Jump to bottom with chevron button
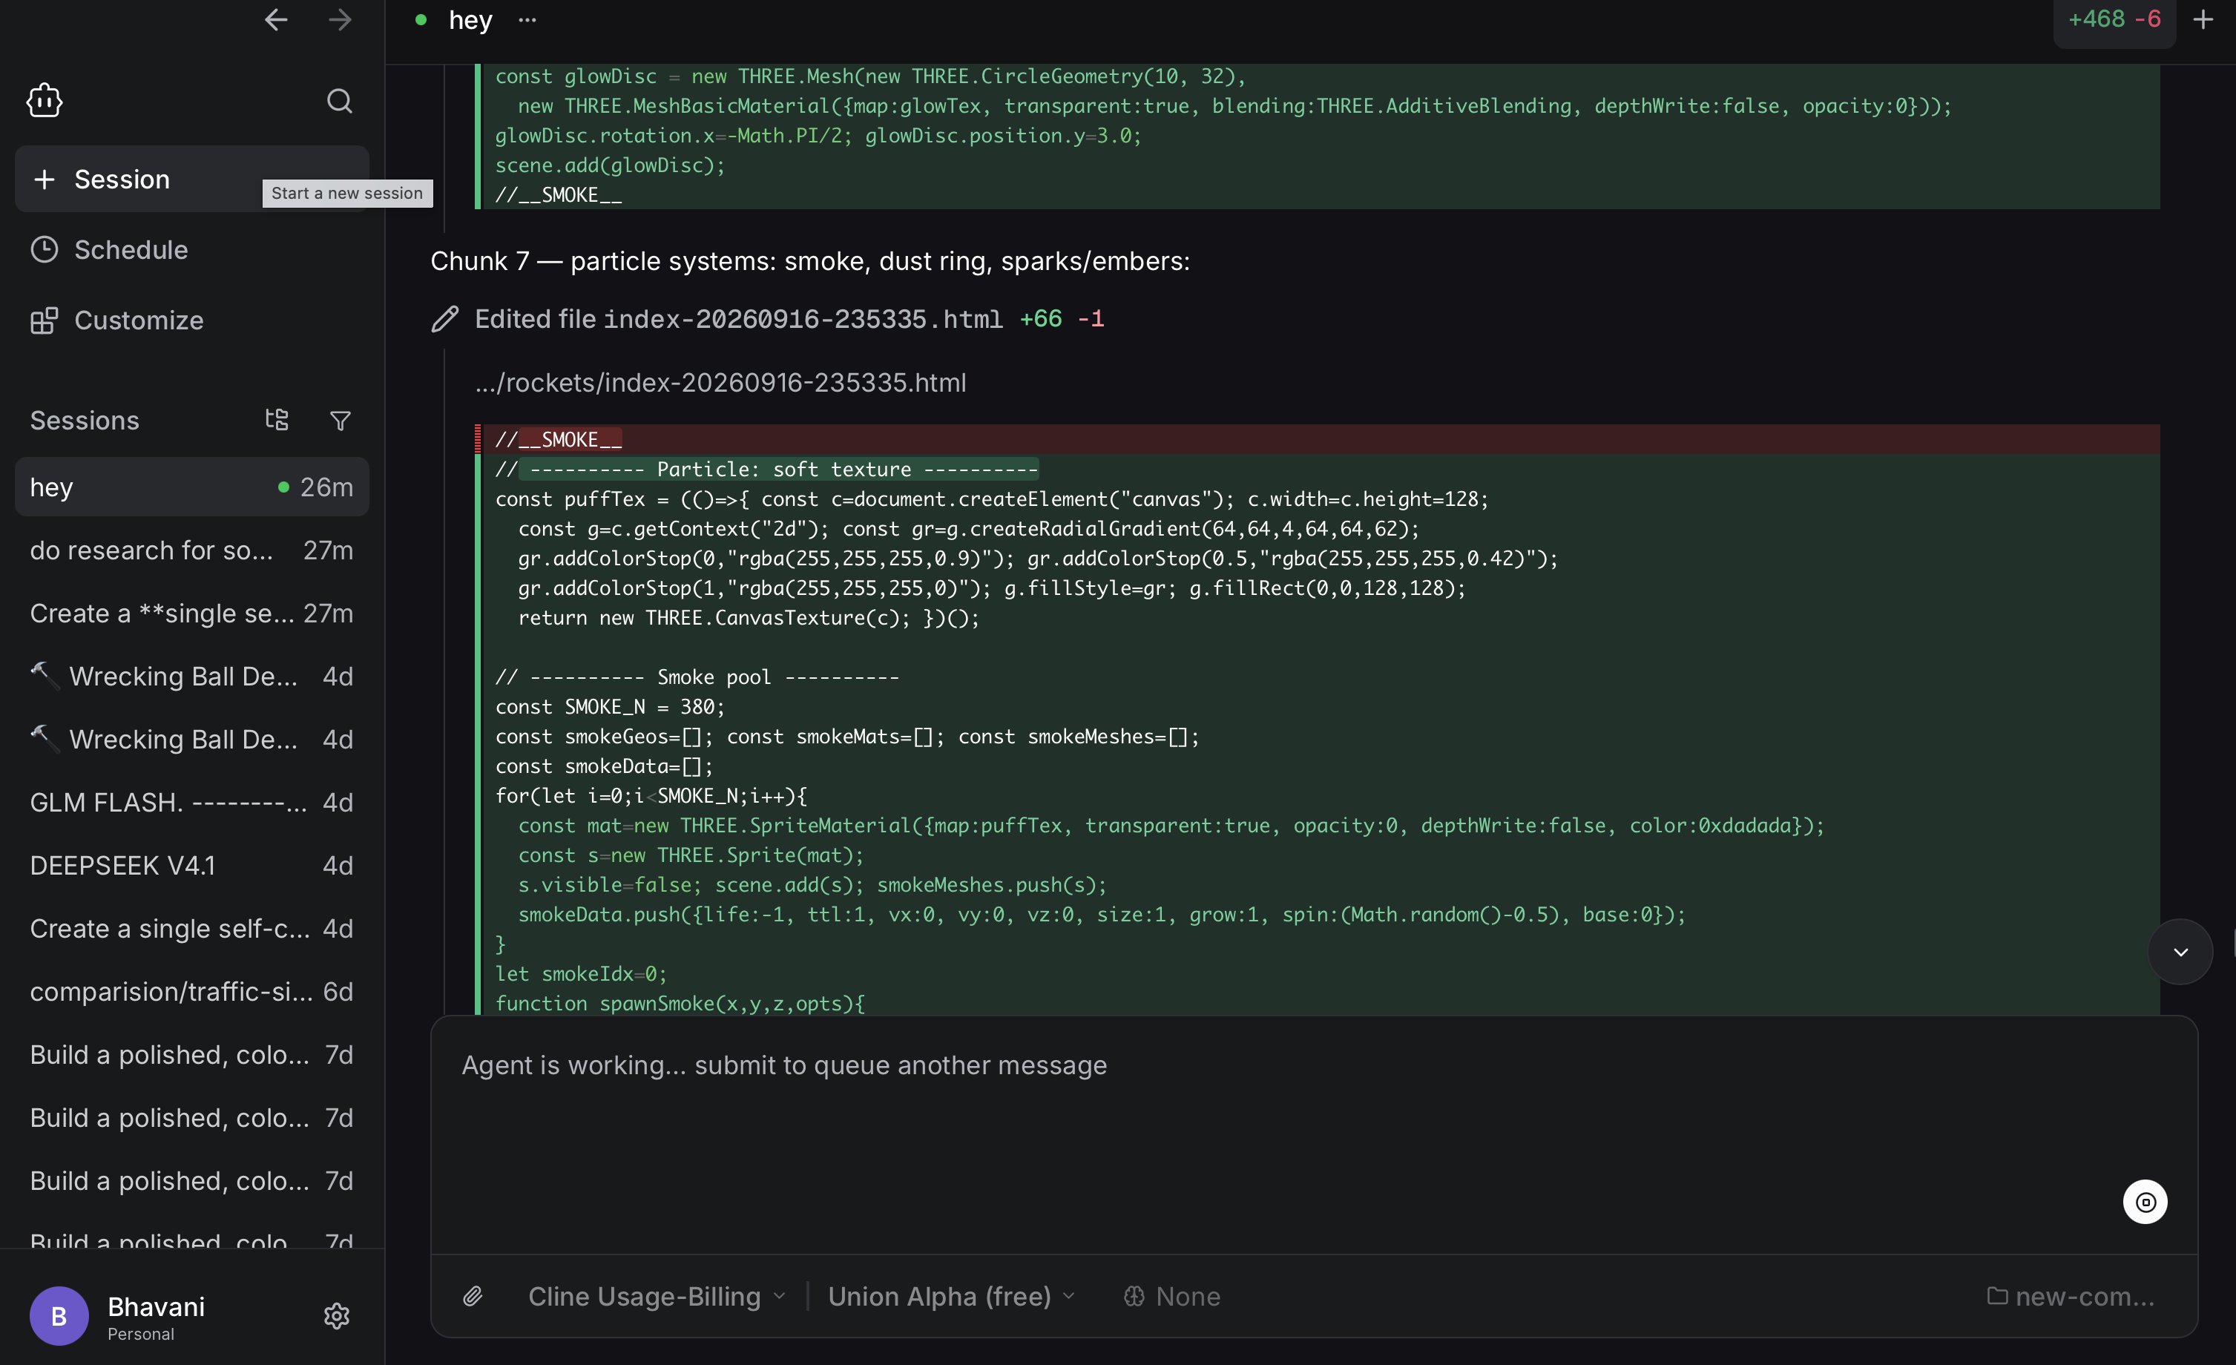Screen dimensions: 2236x1365 2180,951
